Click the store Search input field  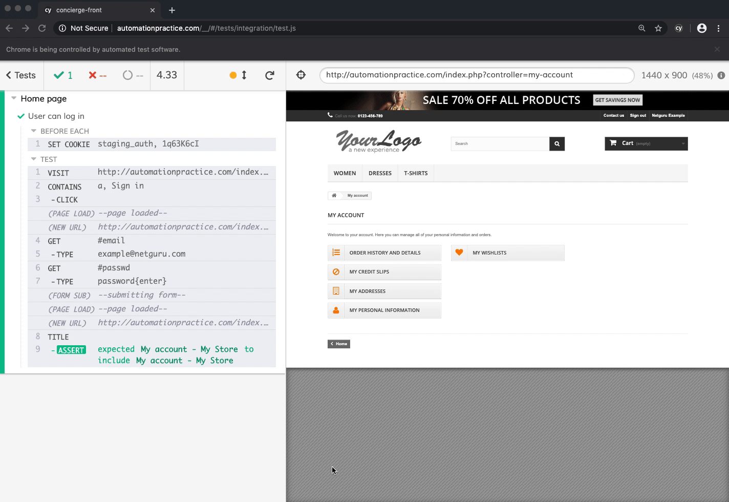pos(500,144)
